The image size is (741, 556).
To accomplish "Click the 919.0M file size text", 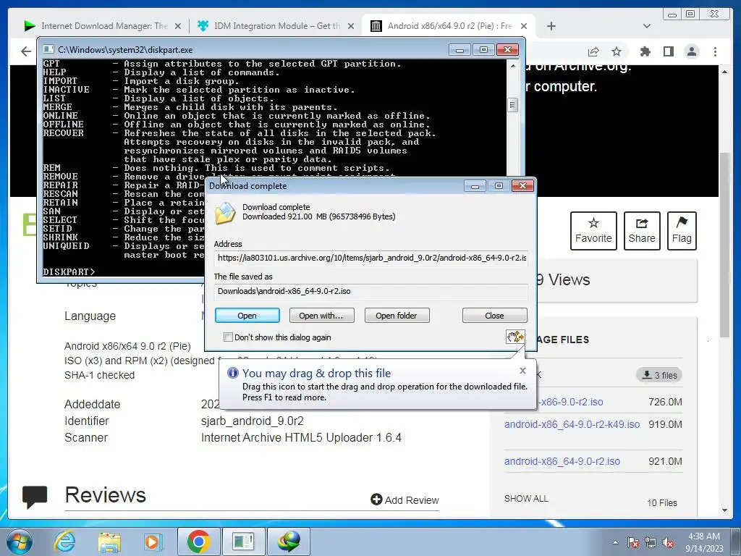I will pos(666,424).
